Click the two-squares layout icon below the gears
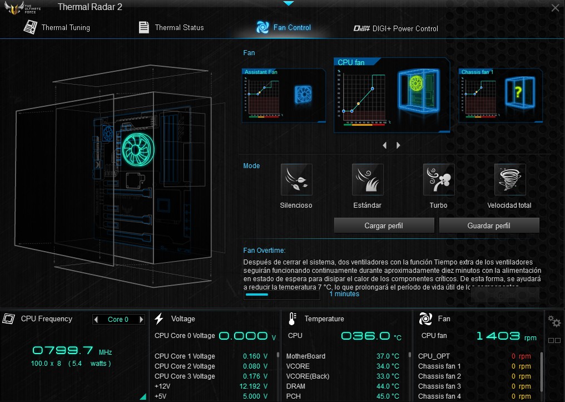Image resolution: width=565 pixels, height=402 pixels. coord(554,340)
